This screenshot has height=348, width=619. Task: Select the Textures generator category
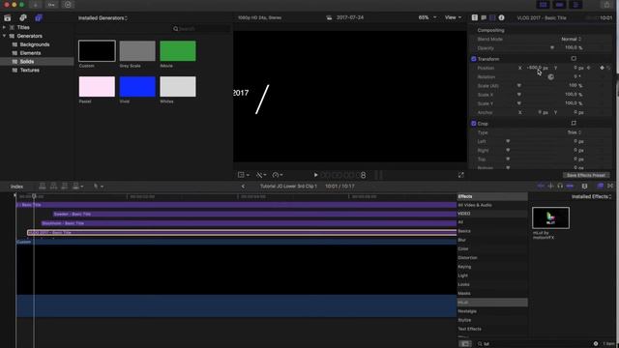[x=29, y=71]
